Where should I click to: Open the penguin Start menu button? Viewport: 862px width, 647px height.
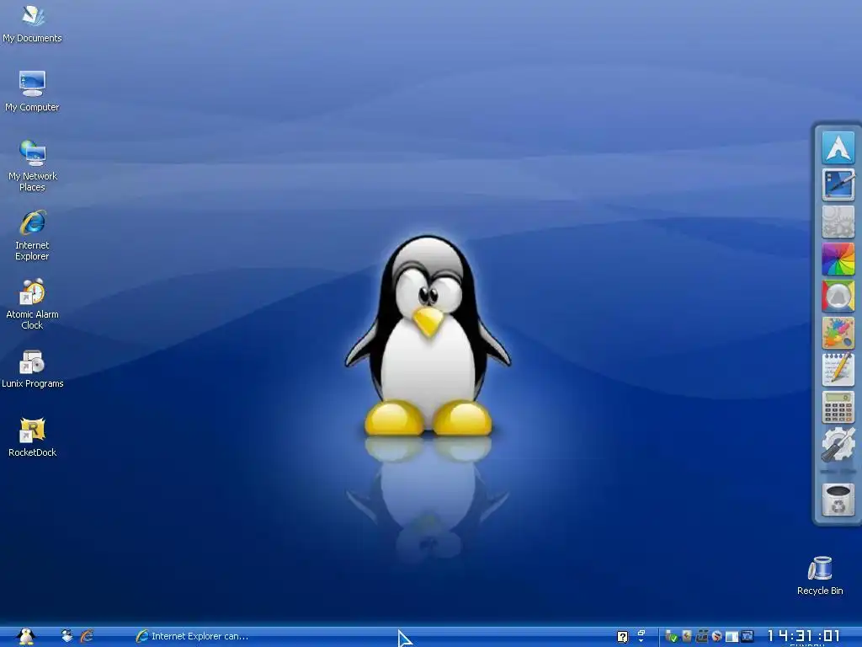pos(26,637)
